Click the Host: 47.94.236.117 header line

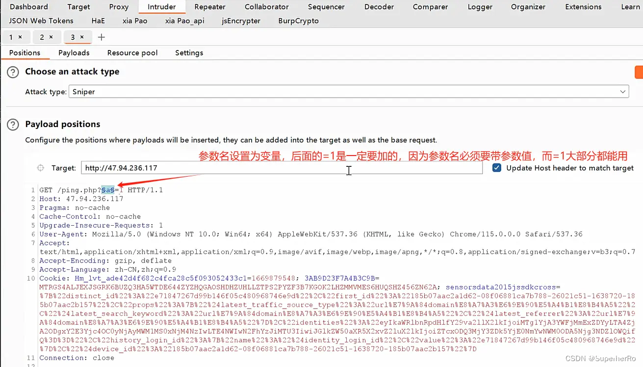pyautogui.click(x=81, y=199)
